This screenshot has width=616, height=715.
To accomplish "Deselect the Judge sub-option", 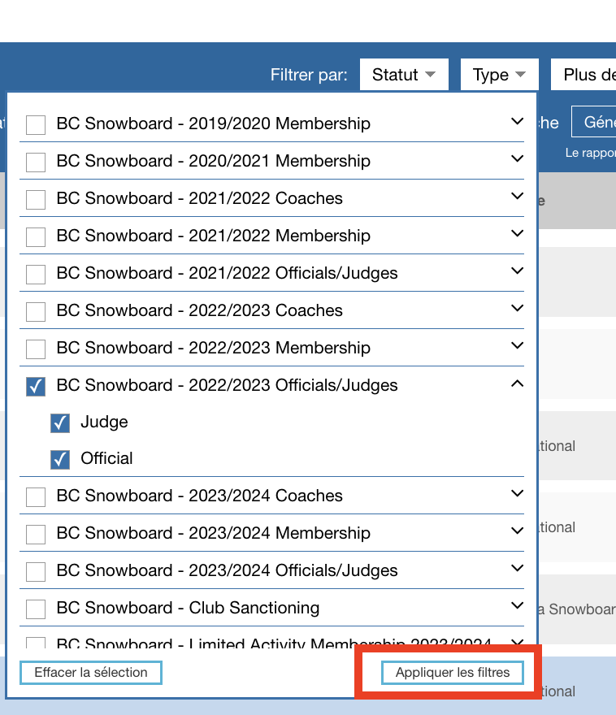I will pos(59,422).
